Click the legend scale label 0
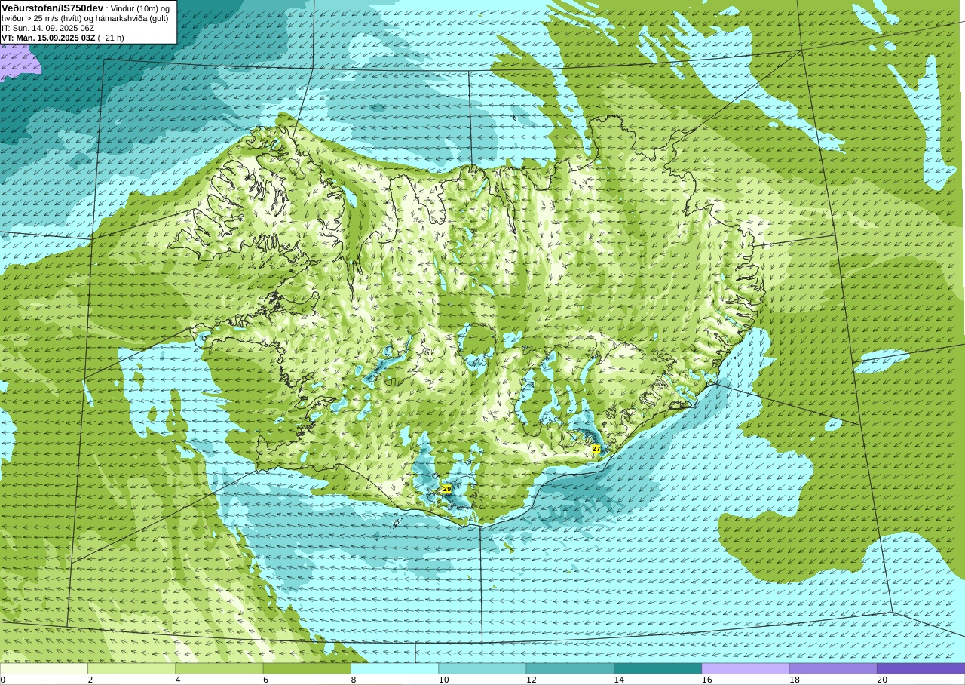Image resolution: width=965 pixels, height=685 pixels. 3,680
